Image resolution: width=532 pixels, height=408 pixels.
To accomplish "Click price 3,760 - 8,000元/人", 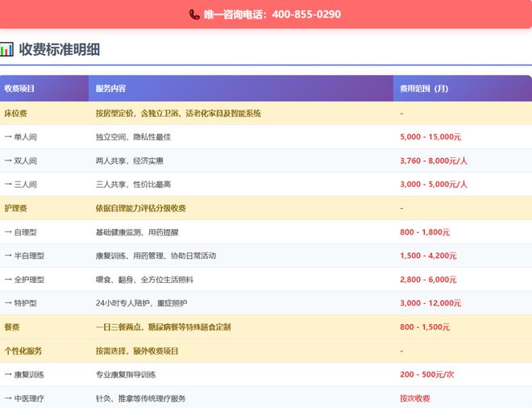I will [434, 160].
